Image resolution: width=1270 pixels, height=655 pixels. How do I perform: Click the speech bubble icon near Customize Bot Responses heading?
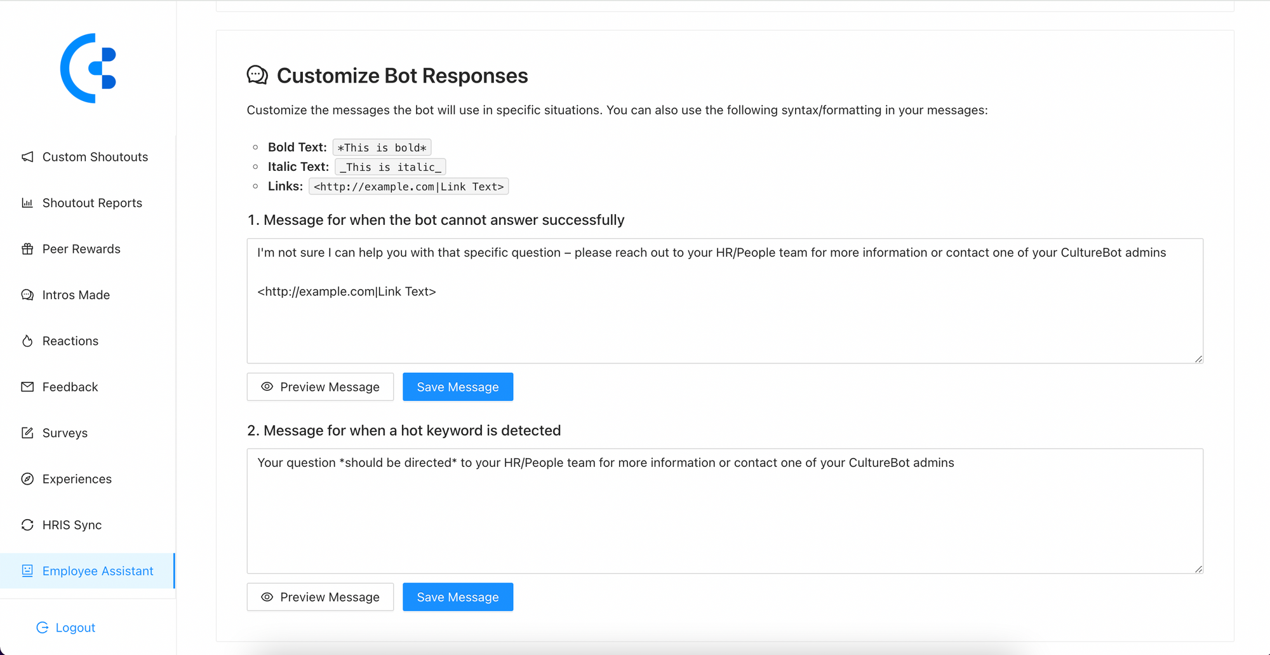pyautogui.click(x=256, y=74)
